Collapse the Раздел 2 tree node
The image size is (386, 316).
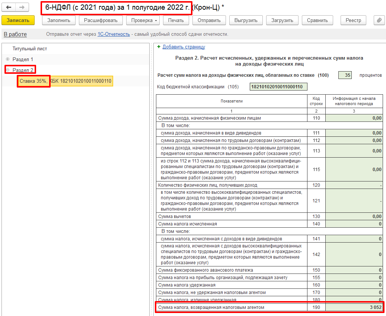click(x=7, y=70)
